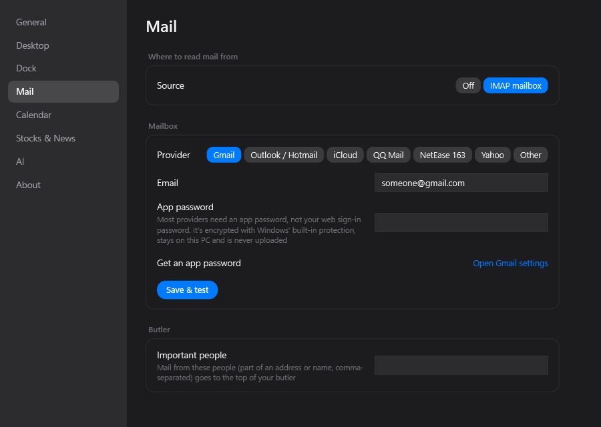Click the Mailbox section heading
The image size is (601, 427).
pos(163,126)
